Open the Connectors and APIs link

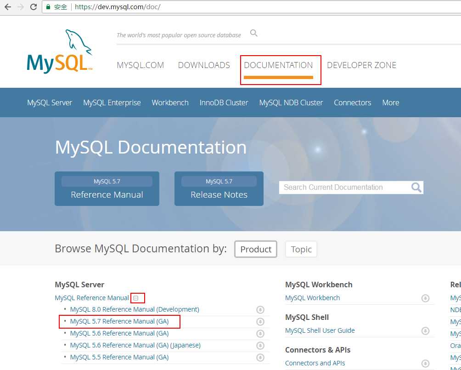[315, 363]
